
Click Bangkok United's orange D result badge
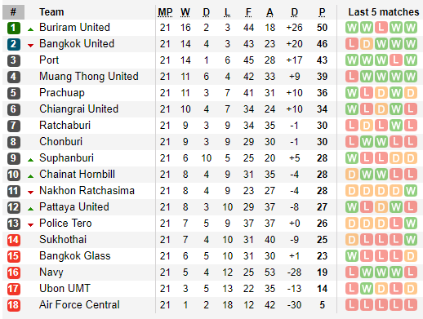(367, 44)
